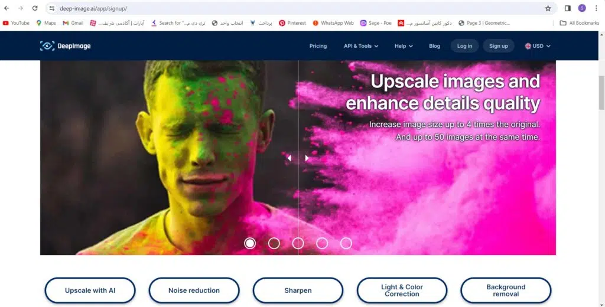Image resolution: width=605 pixels, height=307 pixels.
Task: Click the left arrow on the comparison slider
Action: click(289, 158)
